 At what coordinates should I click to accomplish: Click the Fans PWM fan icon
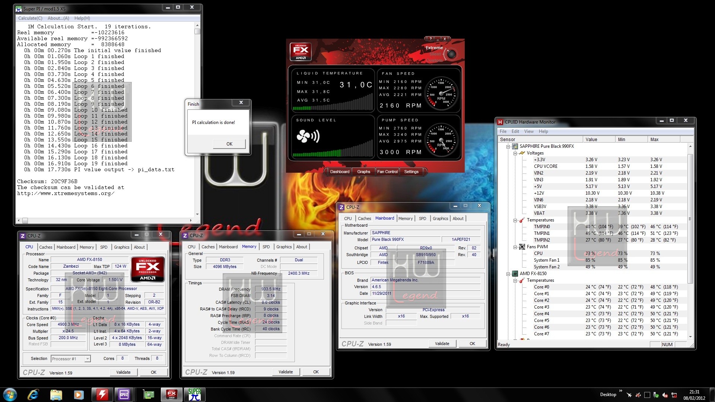(522, 247)
